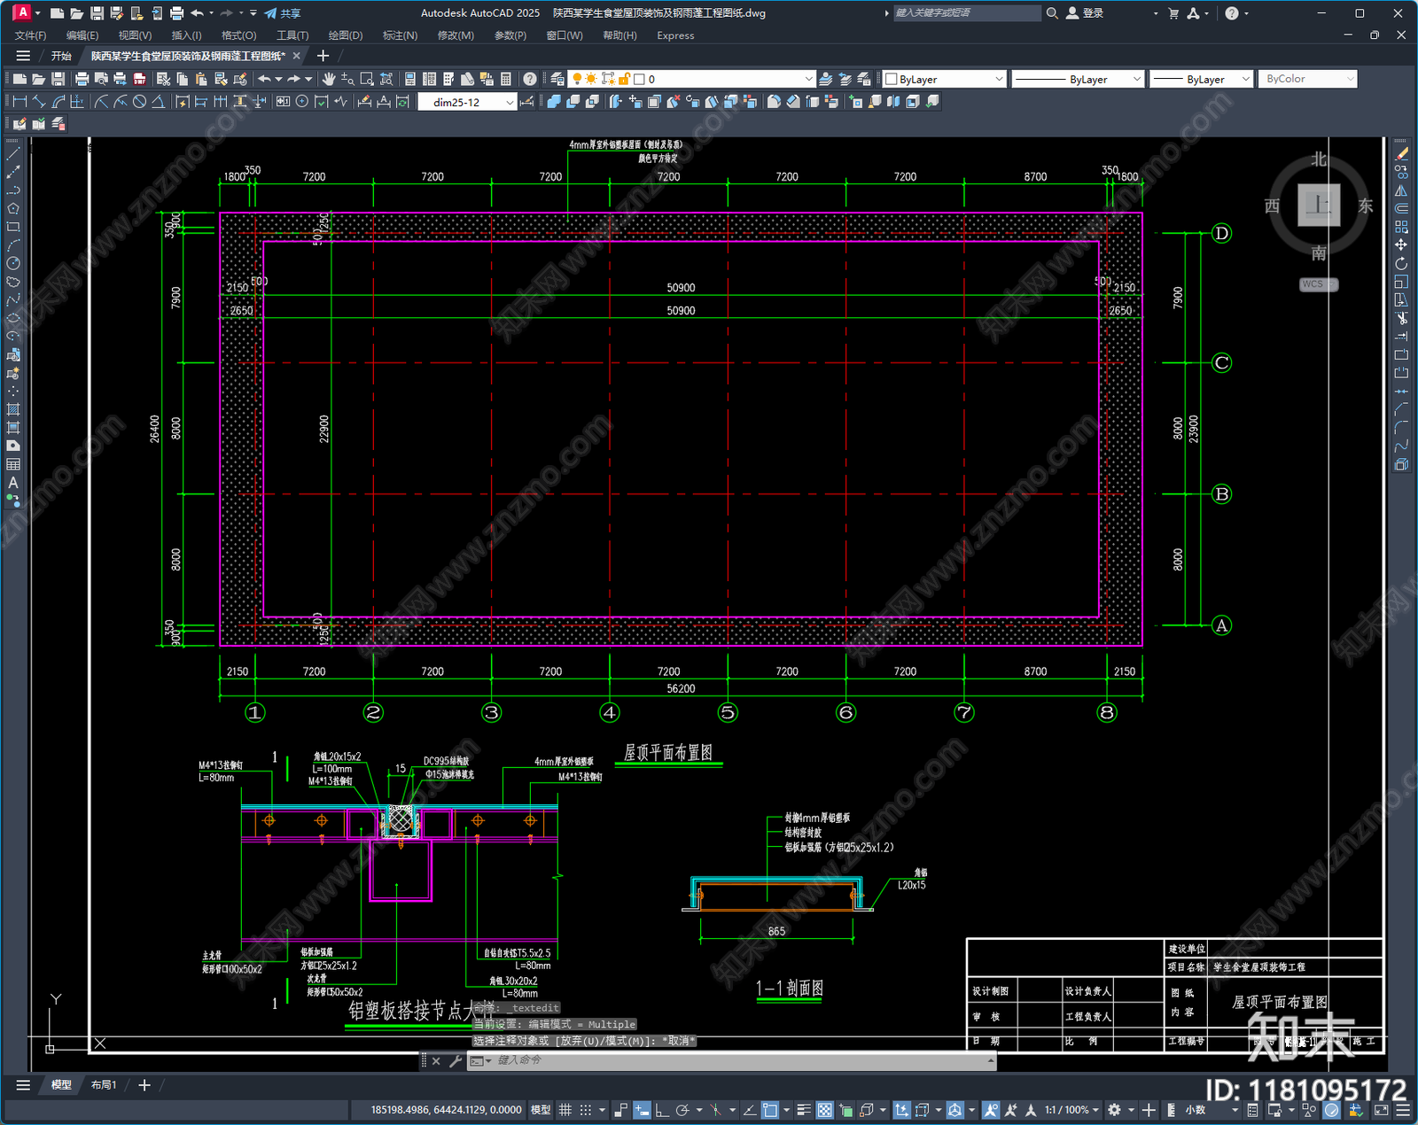Click the 模型 model-space button in status bar
1418x1125 pixels.
coord(541,1110)
